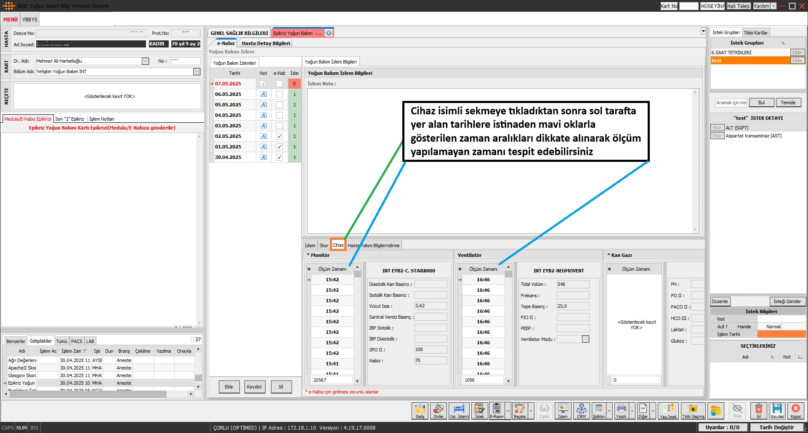Click the Yazdır printer icon
Viewport: 808px width, 433px height.
(x=622, y=410)
